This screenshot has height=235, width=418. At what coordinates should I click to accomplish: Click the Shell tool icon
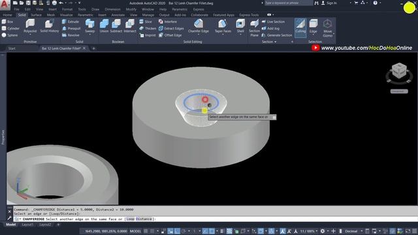240,24
